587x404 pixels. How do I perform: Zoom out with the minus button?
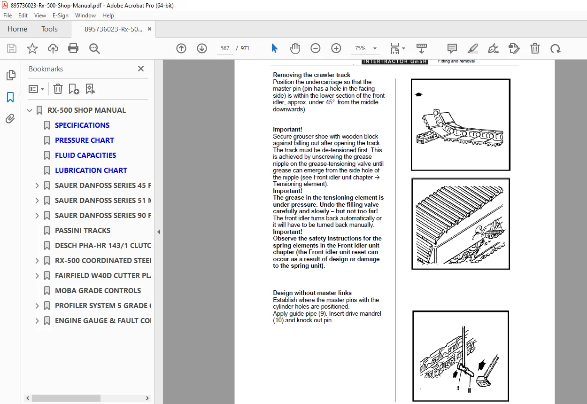pyautogui.click(x=316, y=48)
